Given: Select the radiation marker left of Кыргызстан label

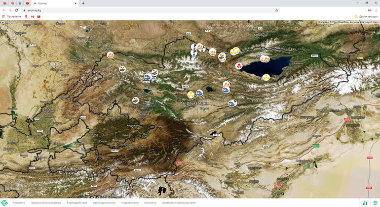Looking at the screenshot, I should point(190,94).
